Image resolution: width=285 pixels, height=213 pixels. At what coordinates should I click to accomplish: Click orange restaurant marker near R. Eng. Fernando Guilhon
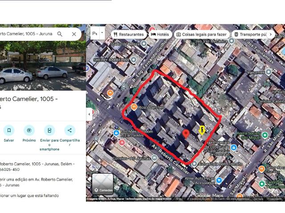click(110, 93)
